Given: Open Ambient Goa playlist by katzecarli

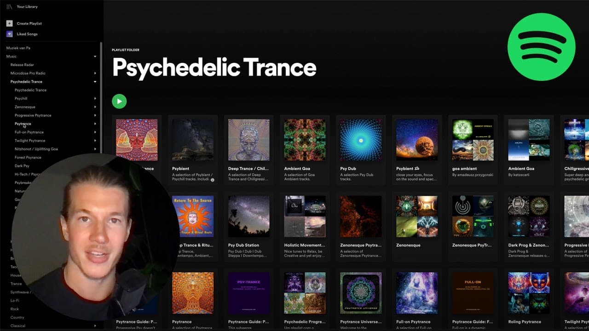Looking at the screenshot, I should [529, 150].
